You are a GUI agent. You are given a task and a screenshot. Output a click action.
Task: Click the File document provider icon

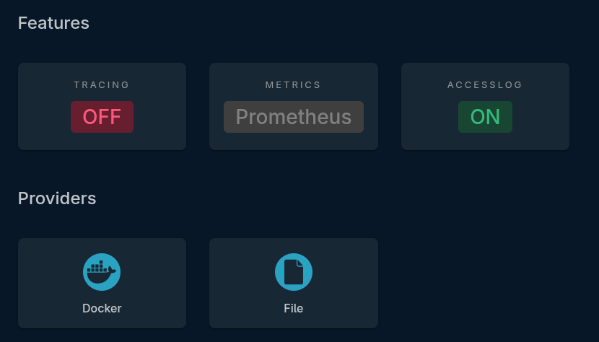(294, 272)
